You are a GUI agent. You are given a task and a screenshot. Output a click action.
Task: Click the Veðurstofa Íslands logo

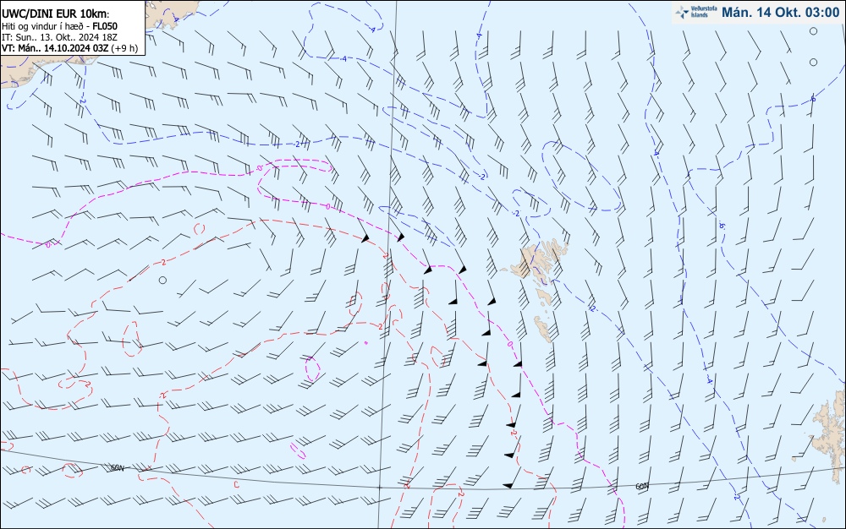tap(696, 13)
